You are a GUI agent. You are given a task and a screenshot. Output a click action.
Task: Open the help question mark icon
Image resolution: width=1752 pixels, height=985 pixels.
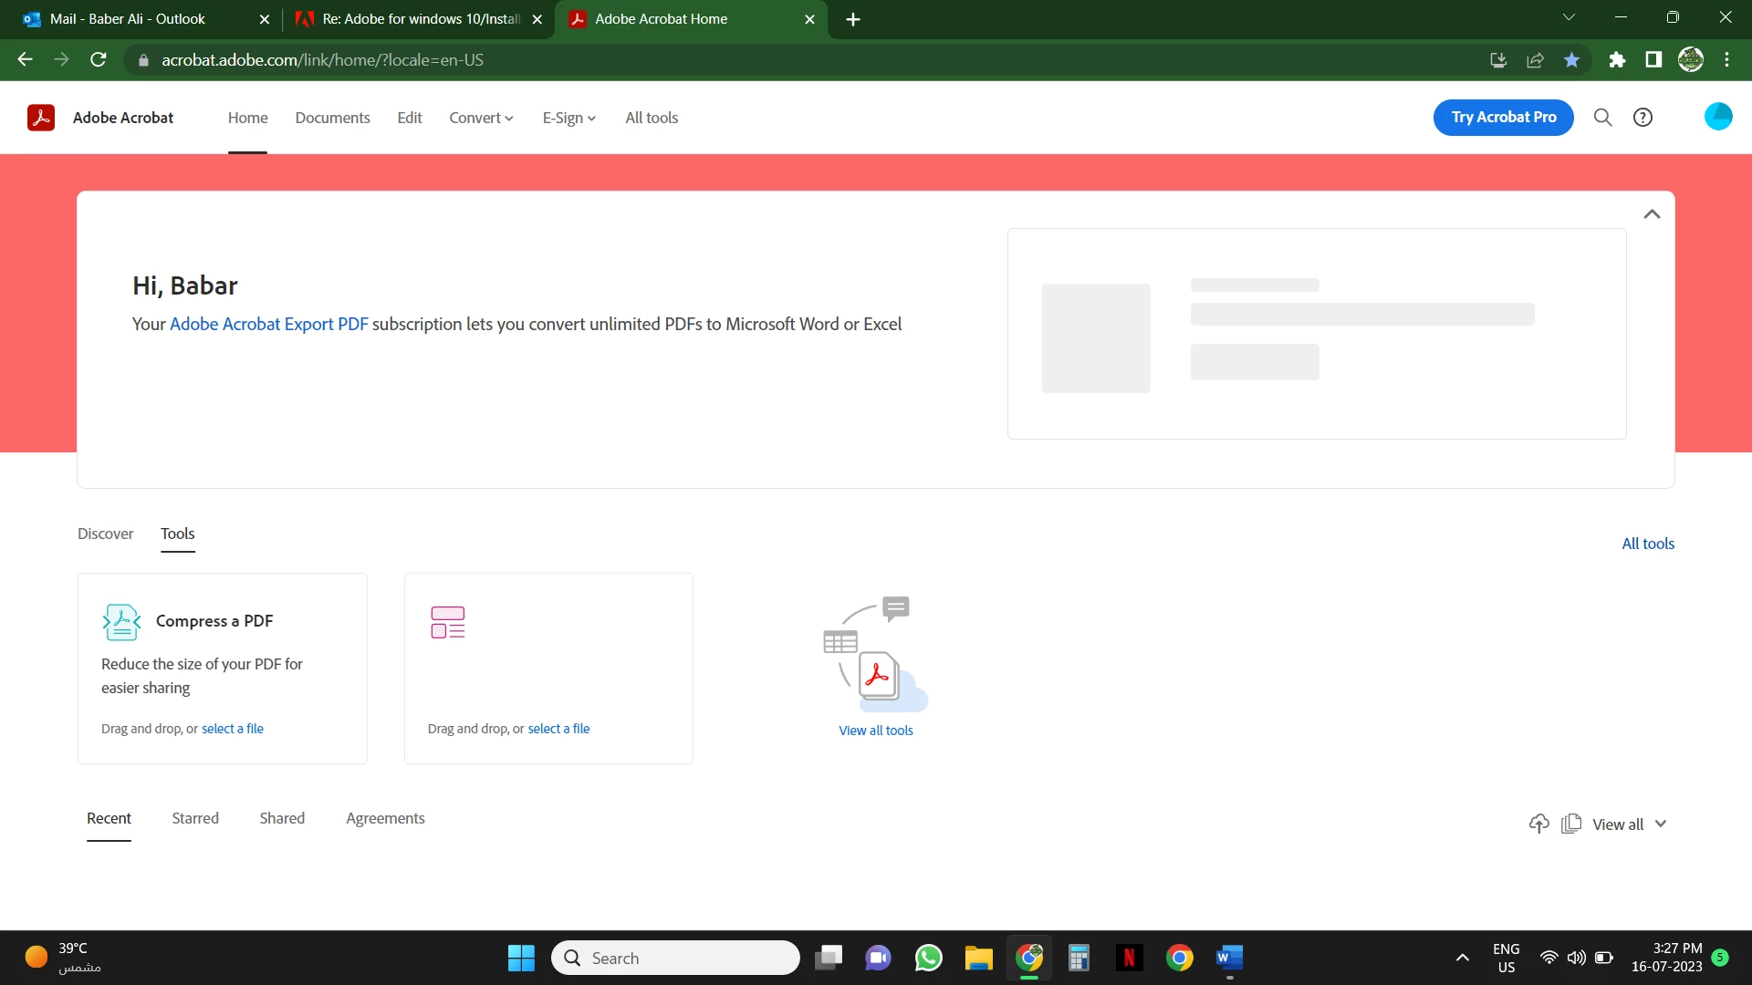(x=1642, y=118)
